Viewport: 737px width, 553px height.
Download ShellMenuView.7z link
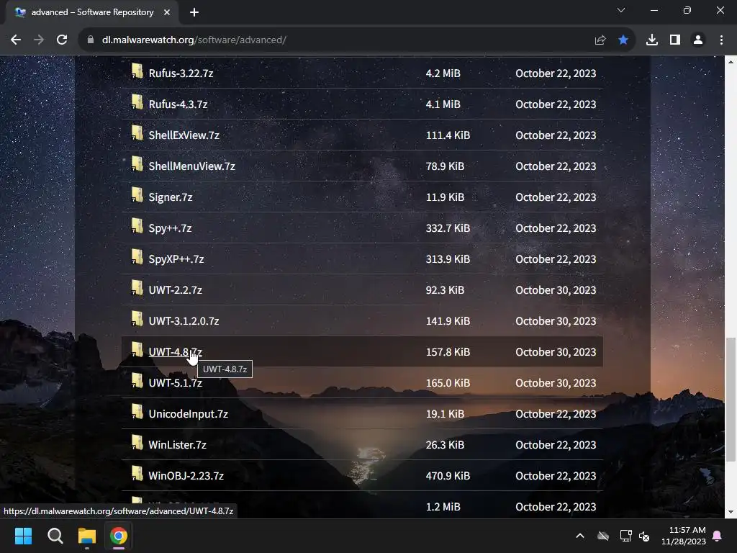point(191,166)
